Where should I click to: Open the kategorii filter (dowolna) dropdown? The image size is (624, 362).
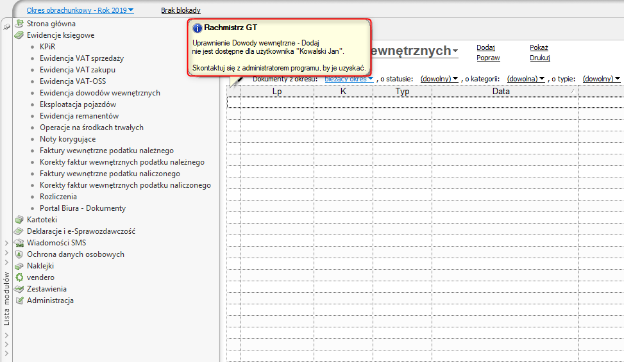coord(526,79)
